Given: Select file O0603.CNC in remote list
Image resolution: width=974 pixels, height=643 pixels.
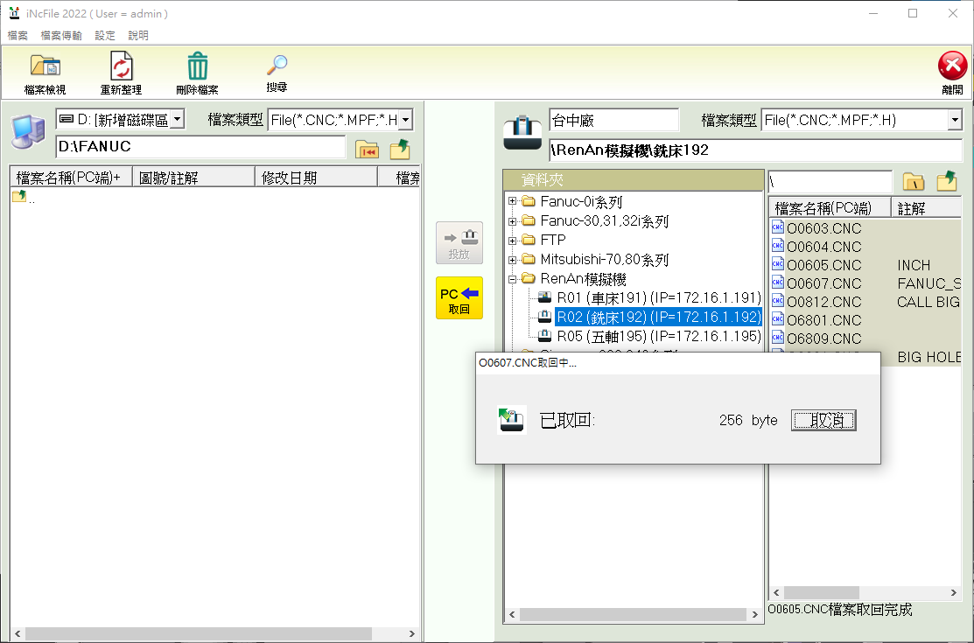Looking at the screenshot, I should pyautogui.click(x=823, y=228).
